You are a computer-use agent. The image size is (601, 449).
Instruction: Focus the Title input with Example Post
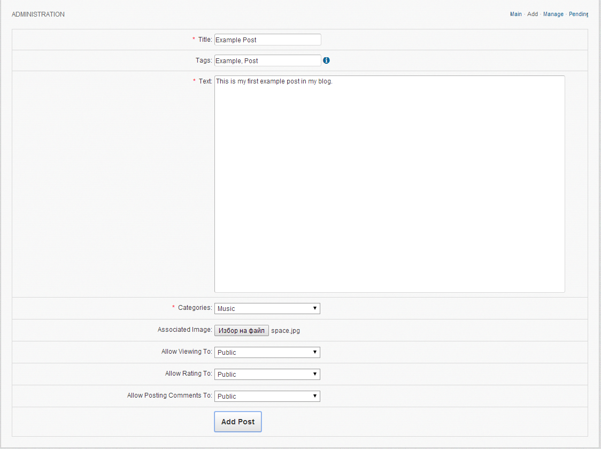[x=267, y=40]
